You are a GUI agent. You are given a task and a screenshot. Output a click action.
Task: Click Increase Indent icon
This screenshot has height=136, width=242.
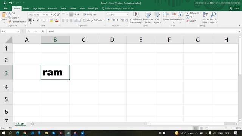point(79,20)
